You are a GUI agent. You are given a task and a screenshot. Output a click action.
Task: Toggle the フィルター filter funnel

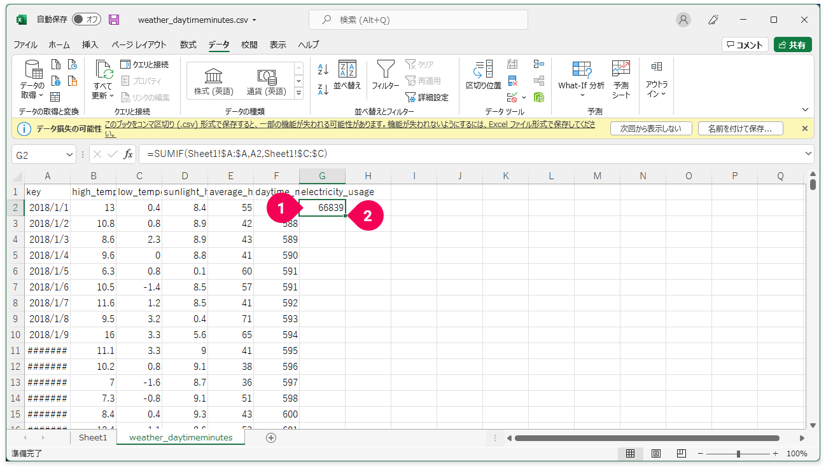[x=386, y=75]
